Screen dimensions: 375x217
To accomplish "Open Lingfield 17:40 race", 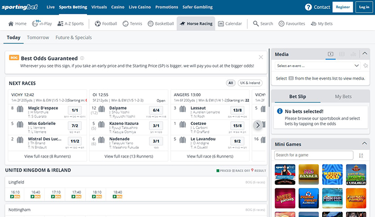I will [77, 194].
